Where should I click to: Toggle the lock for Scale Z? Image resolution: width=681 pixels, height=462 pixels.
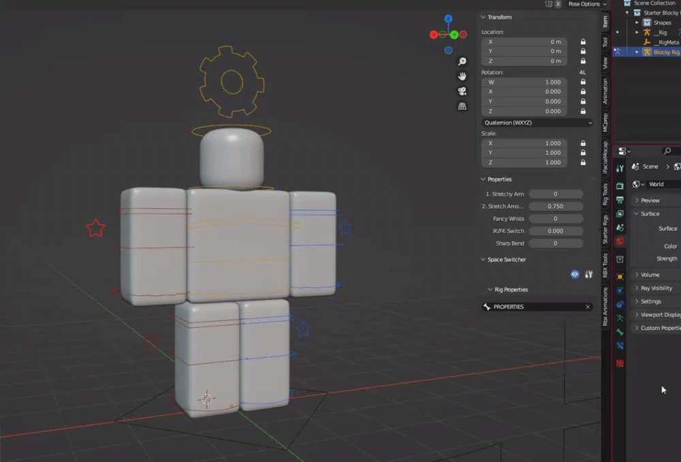click(x=584, y=163)
